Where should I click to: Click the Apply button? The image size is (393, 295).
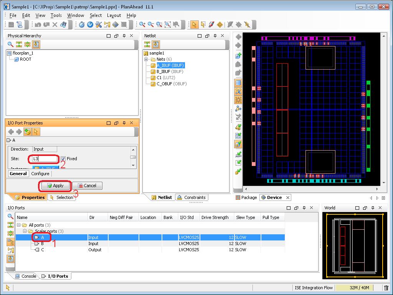55,186
